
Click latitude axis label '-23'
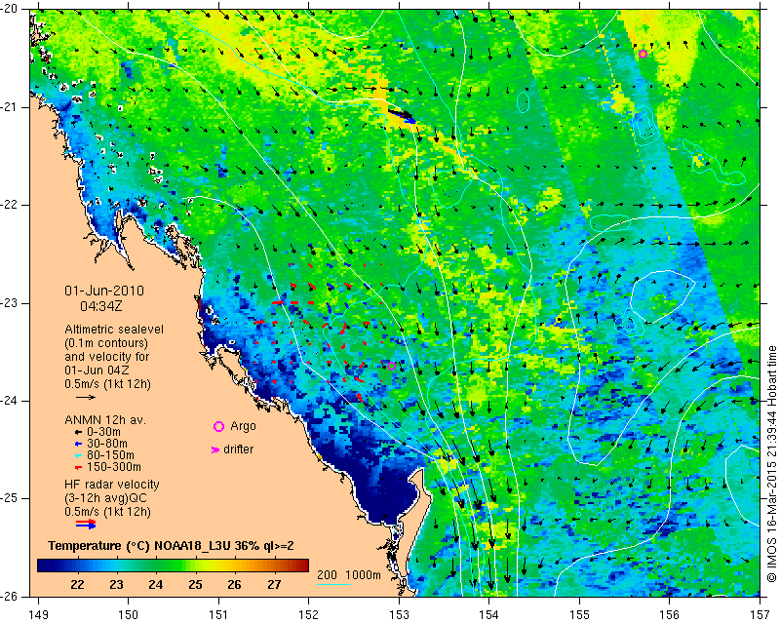pyautogui.click(x=10, y=302)
